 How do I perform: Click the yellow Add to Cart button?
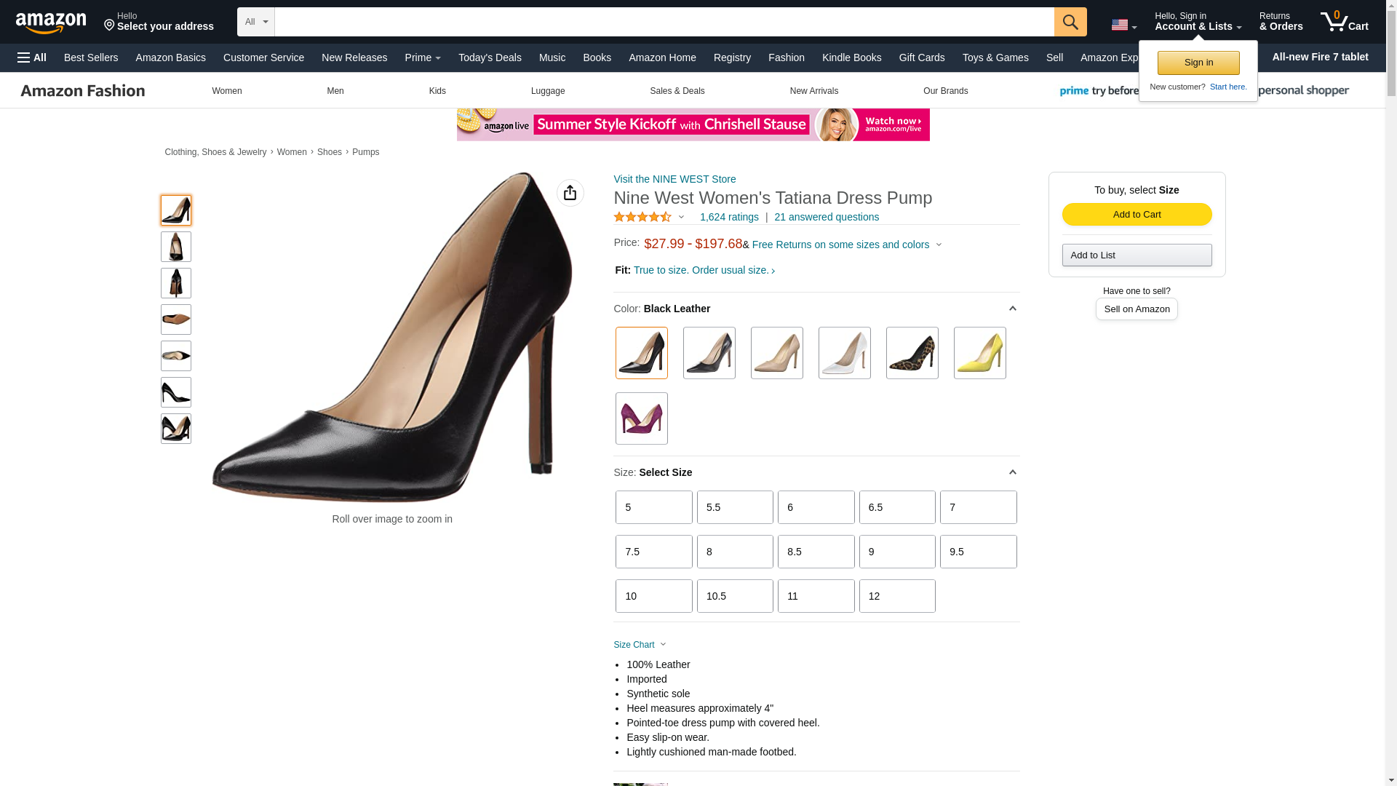[x=1137, y=215]
